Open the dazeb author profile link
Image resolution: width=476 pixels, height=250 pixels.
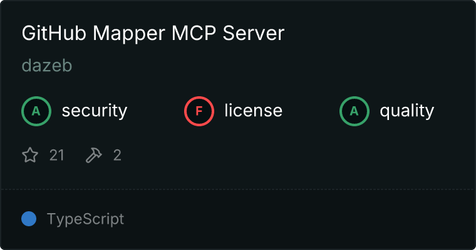point(47,66)
